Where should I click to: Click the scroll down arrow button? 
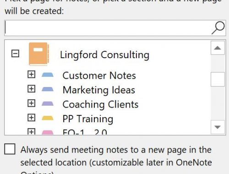(218, 127)
